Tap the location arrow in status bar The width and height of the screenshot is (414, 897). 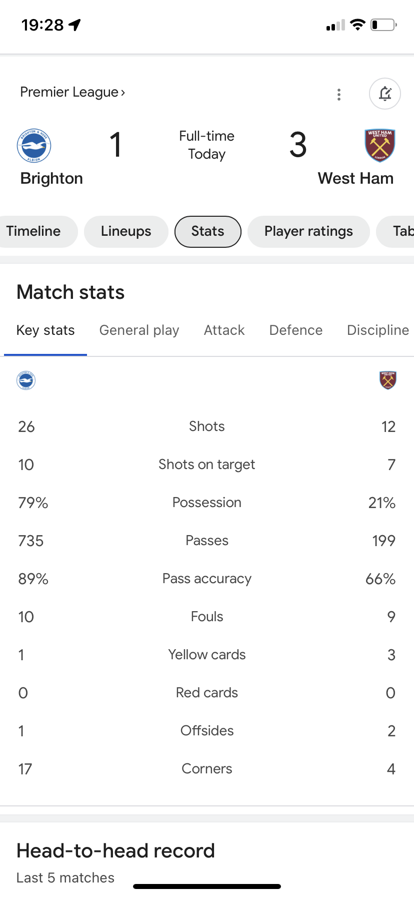pos(74,25)
